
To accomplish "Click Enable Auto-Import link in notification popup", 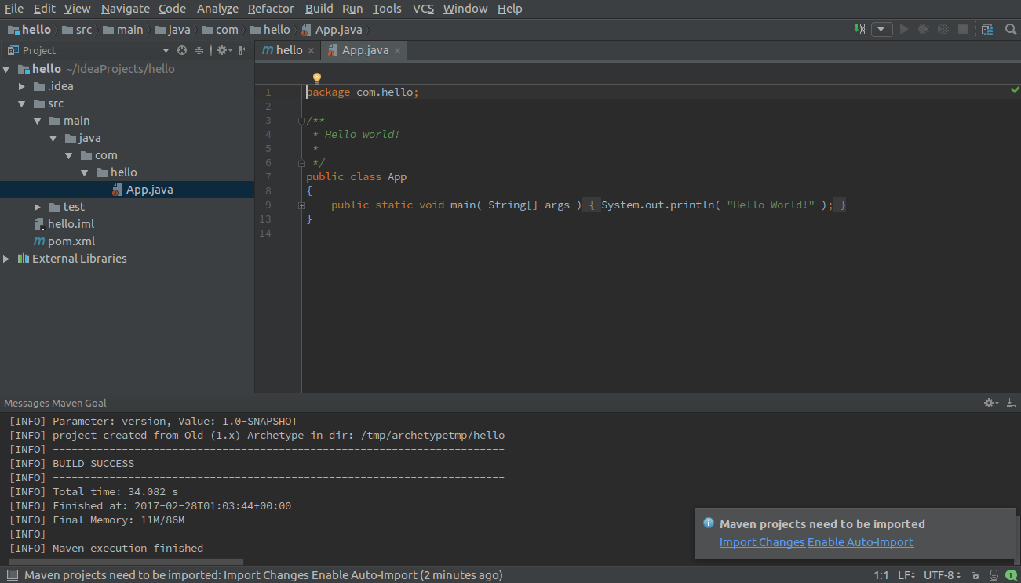I will [860, 542].
